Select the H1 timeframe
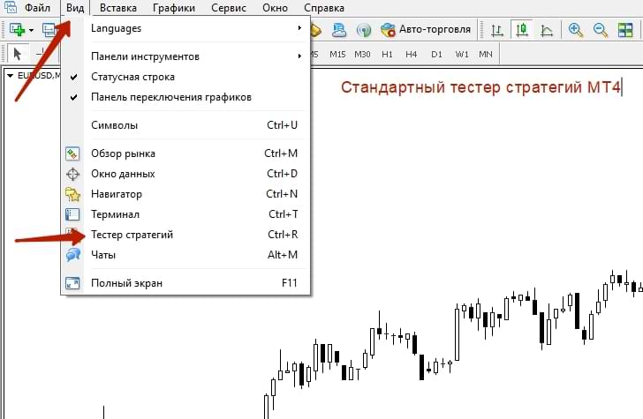 tap(387, 54)
